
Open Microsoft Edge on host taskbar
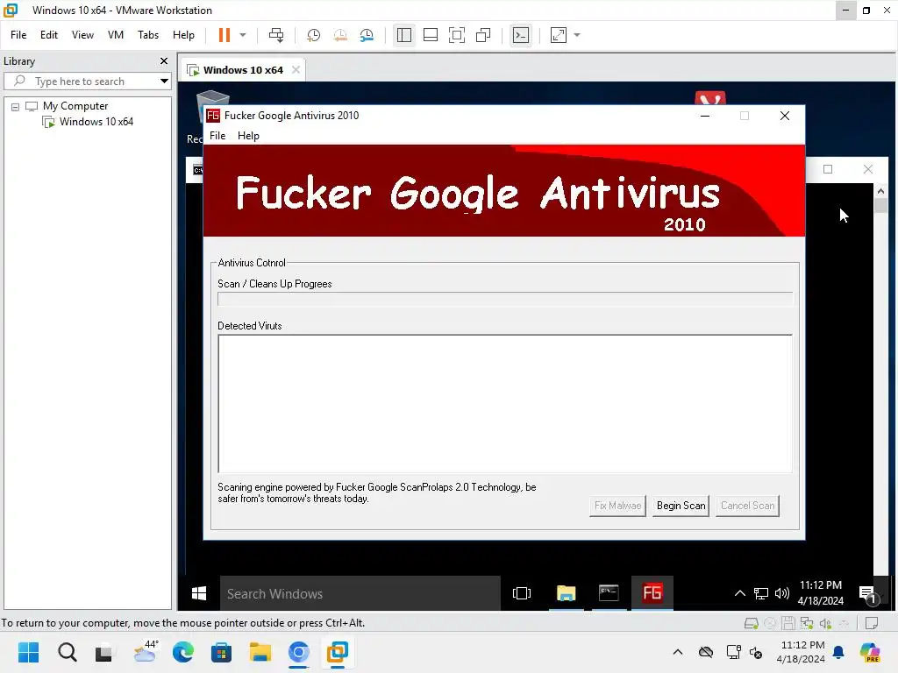point(182,652)
